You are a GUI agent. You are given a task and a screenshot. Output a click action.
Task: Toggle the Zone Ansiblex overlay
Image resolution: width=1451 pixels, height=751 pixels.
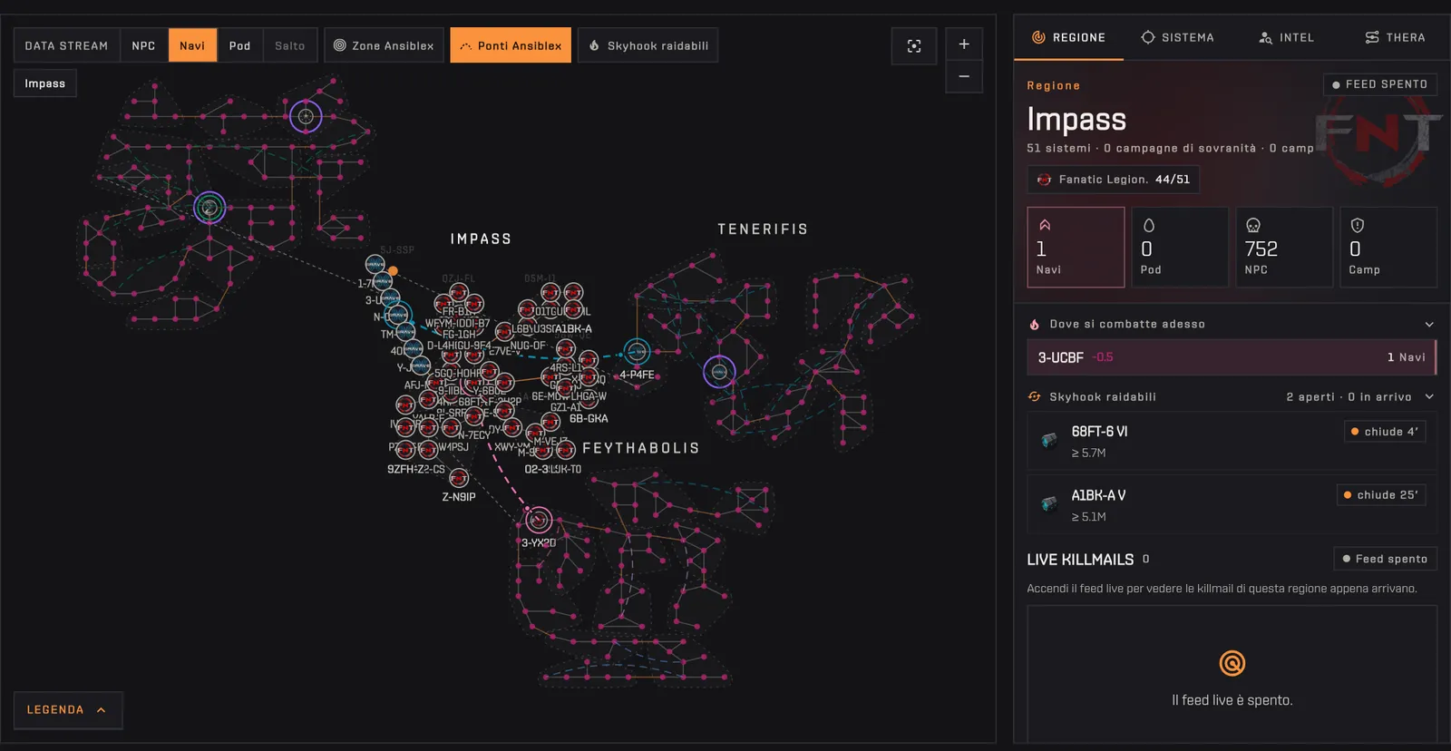tap(384, 45)
